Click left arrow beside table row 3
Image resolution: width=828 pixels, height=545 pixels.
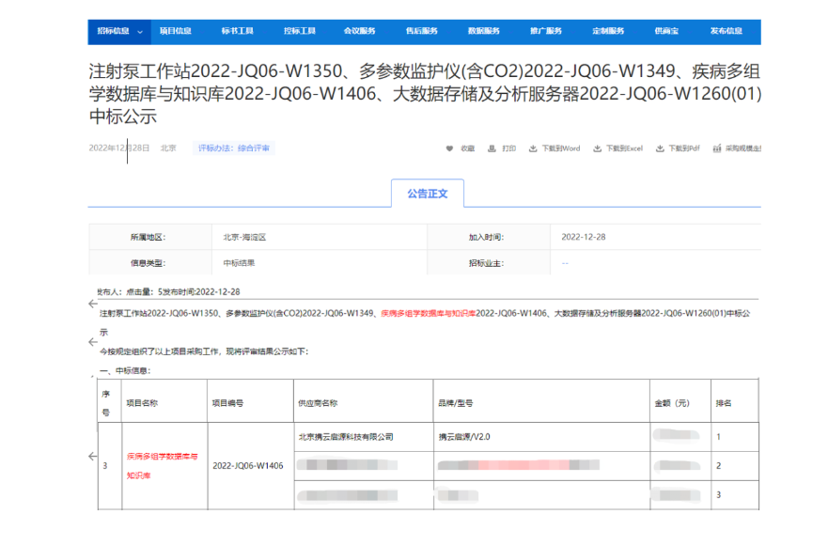(x=92, y=457)
